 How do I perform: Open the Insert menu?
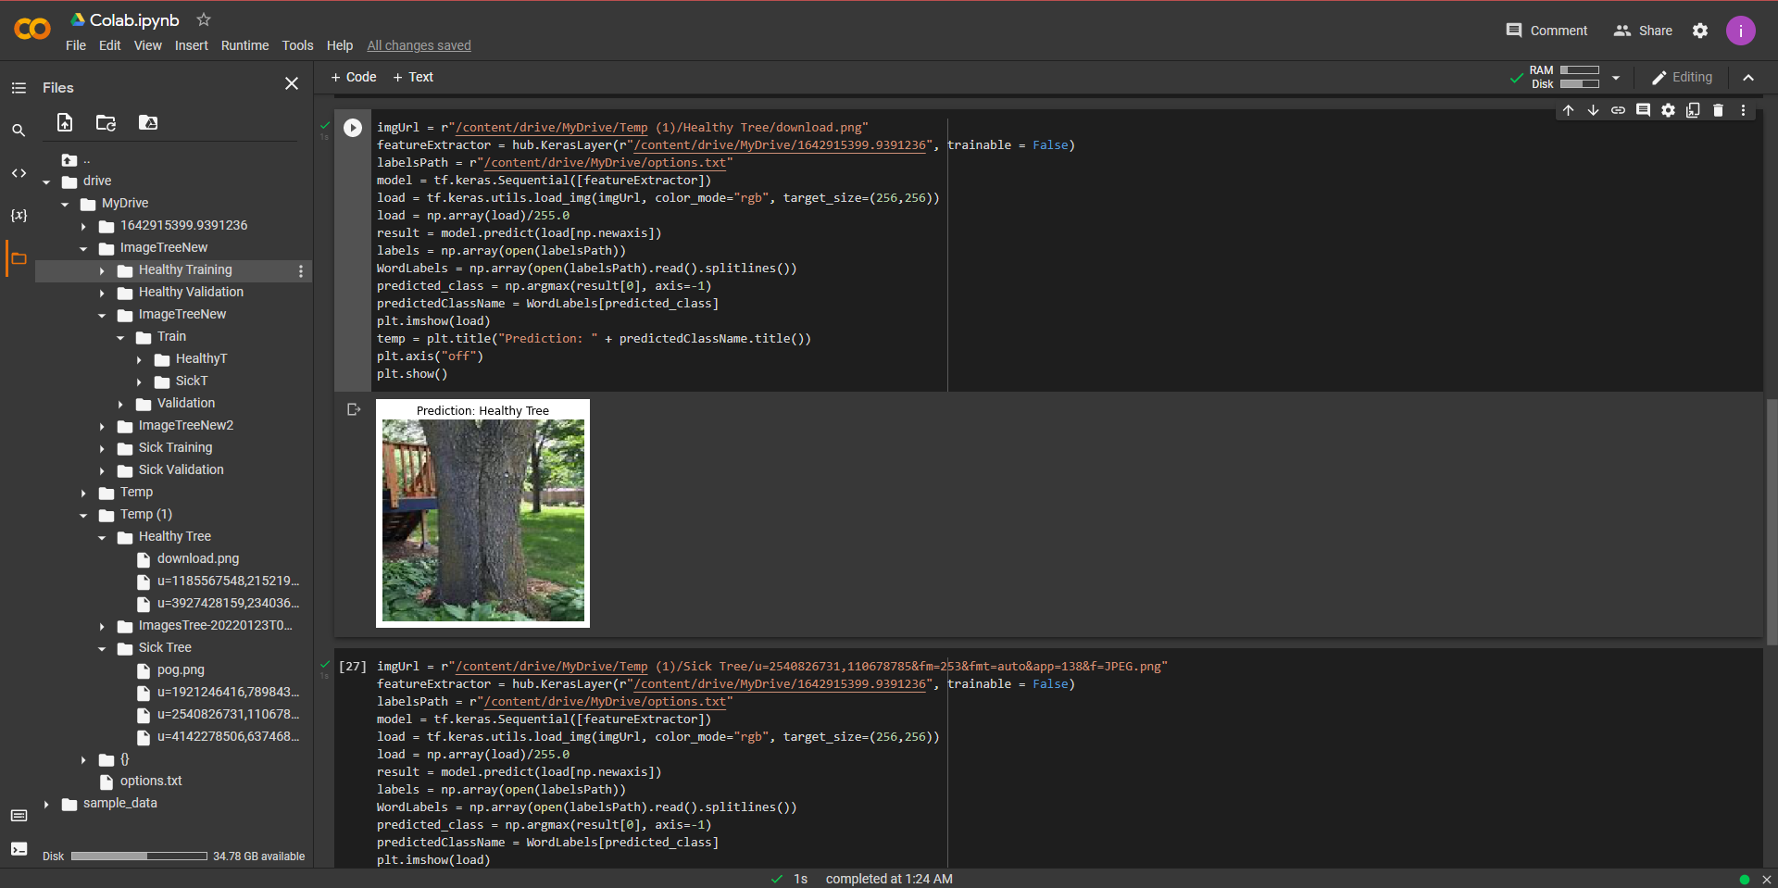pyautogui.click(x=192, y=45)
